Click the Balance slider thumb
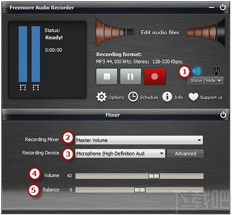The image size is (232, 215). pos(140,190)
